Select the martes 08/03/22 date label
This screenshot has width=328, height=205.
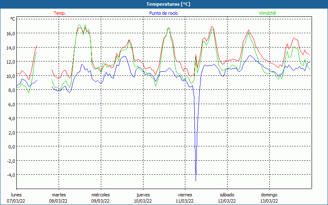coord(59,198)
